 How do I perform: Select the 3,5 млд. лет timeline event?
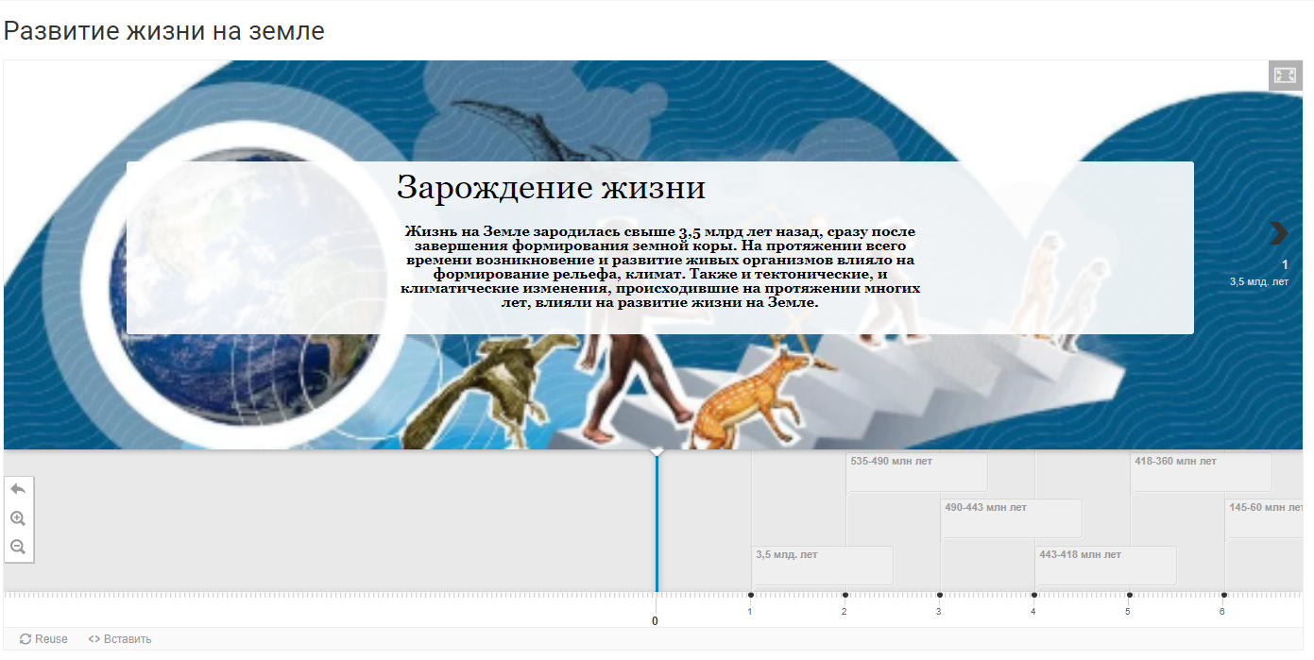tap(822, 565)
